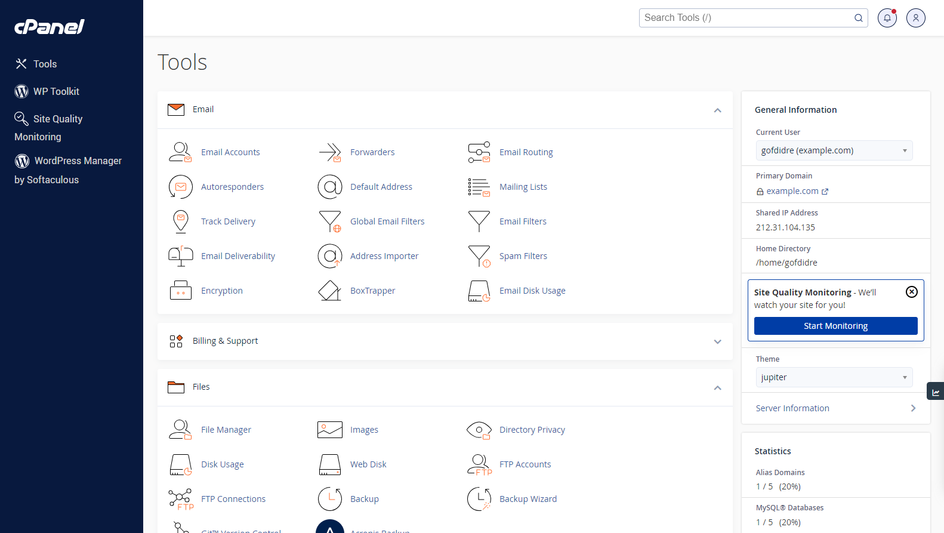Screen dimensions: 944x533
Task: Open the user account profile icon
Action: tap(915, 18)
